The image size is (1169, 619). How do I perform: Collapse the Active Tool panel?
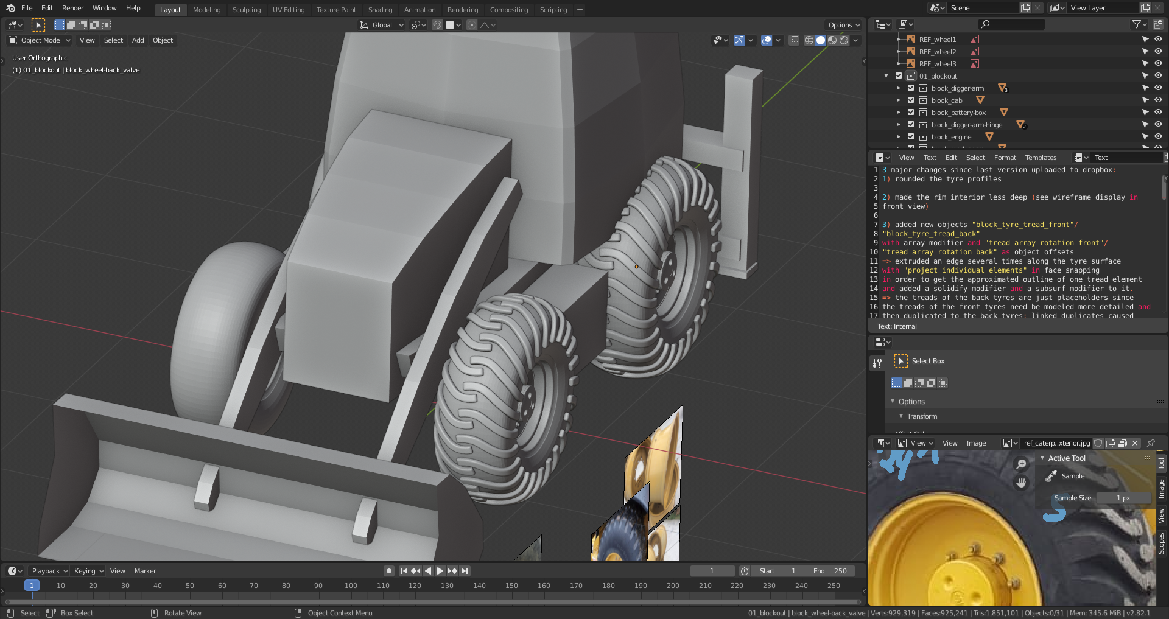click(x=1042, y=458)
